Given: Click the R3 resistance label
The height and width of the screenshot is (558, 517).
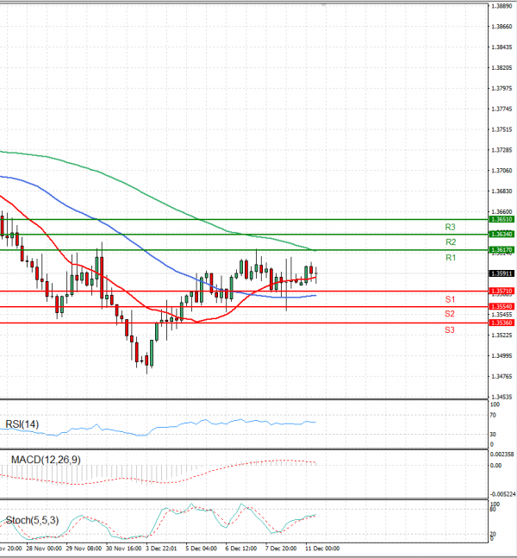Looking at the screenshot, I should click(x=450, y=227).
